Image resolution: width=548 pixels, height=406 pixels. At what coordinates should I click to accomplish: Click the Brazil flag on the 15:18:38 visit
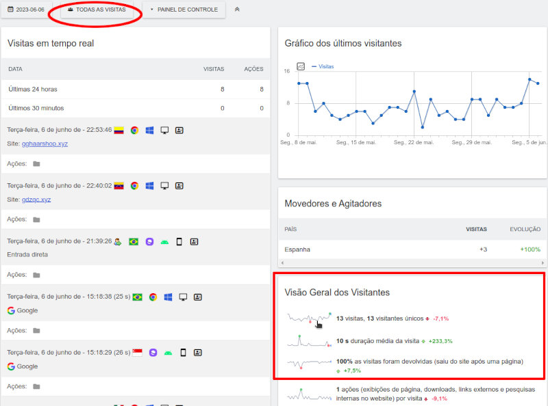tap(137, 297)
